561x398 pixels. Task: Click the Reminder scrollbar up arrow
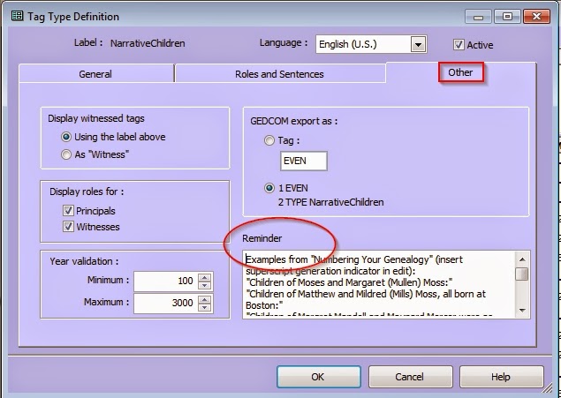pyautogui.click(x=522, y=259)
